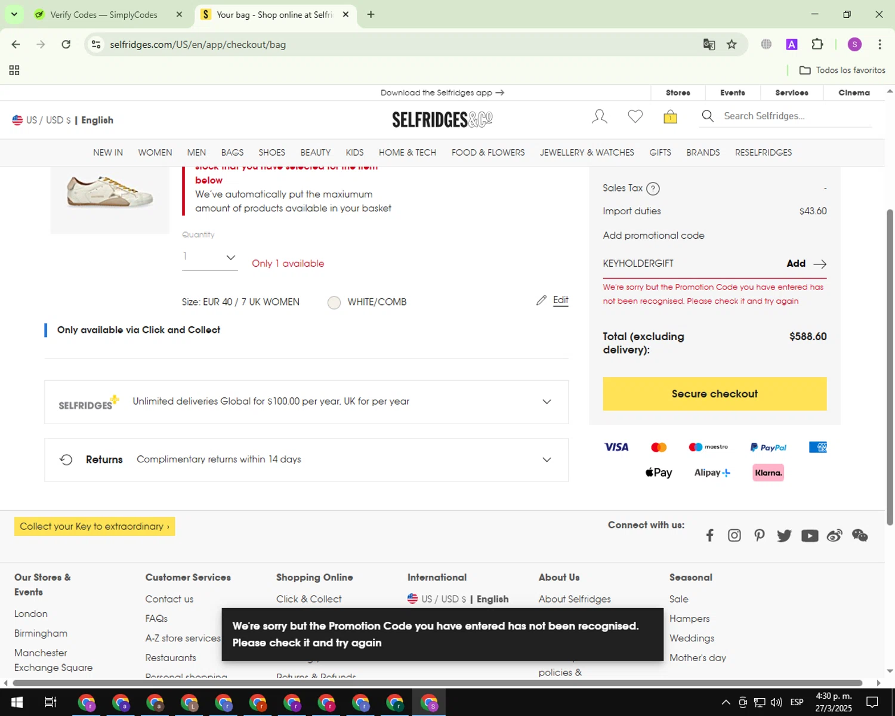Open the account profile icon
895x716 pixels.
point(599,116)
